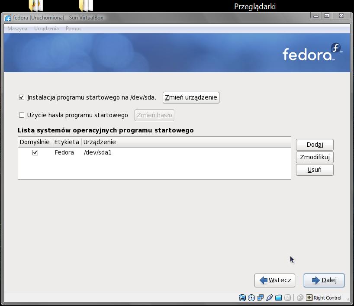Click the Dodaj button

pos(315,145)
